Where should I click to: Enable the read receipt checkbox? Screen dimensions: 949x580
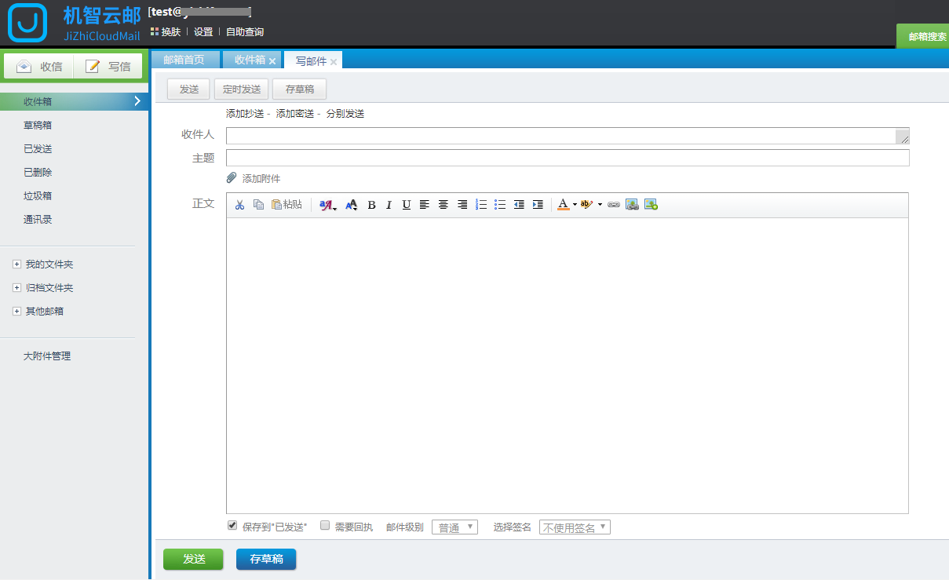pos(325,526)
